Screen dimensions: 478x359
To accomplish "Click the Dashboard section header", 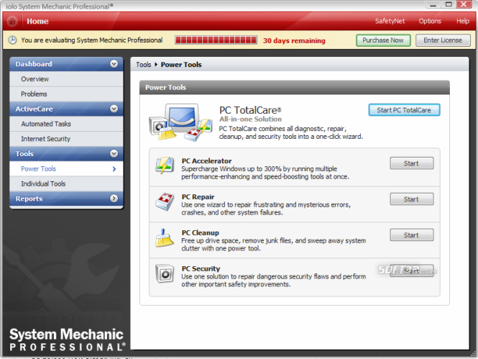I will click(x=66, y=64).
